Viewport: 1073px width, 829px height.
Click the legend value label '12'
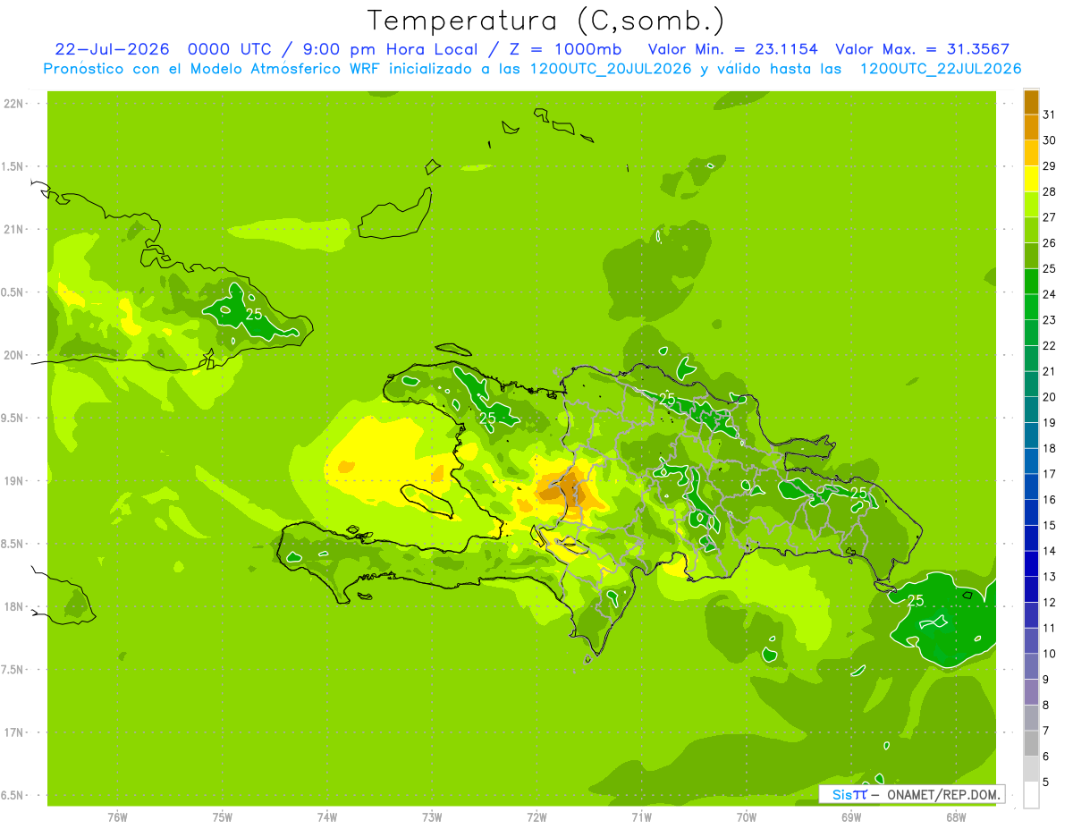(1049, 602)
